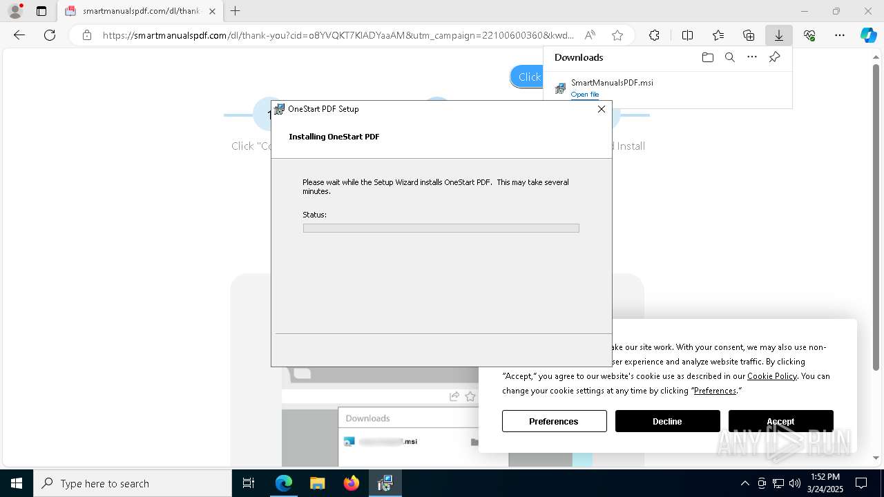Screen dimensions: 884x497
Task: Close the OneStart PDF Setup dialog
Action: click(601, 109)
